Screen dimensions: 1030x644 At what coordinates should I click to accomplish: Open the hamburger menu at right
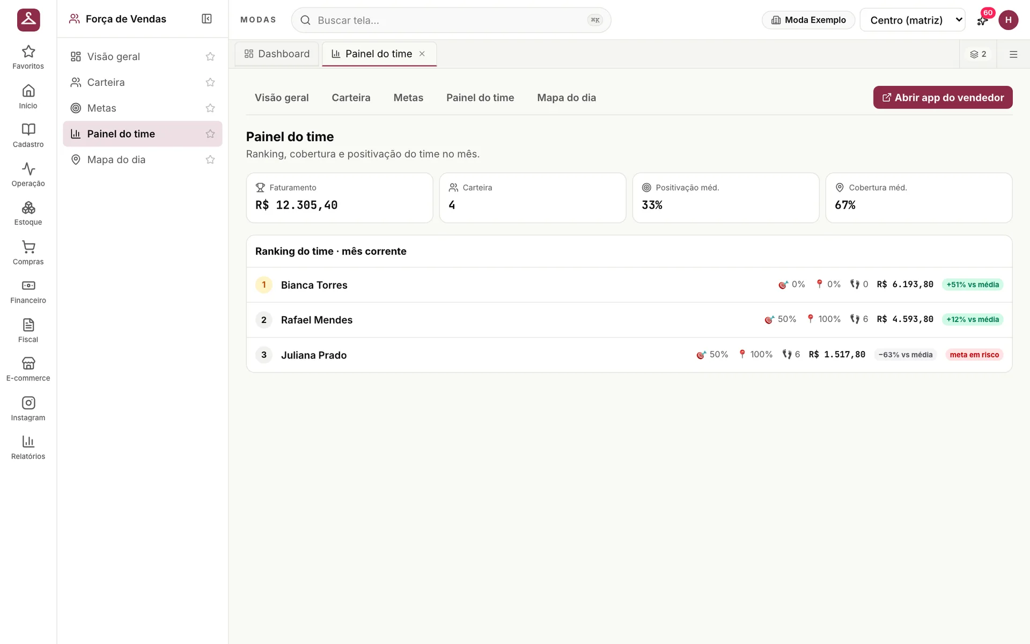pyautogui.click(x=1013, y=54)
